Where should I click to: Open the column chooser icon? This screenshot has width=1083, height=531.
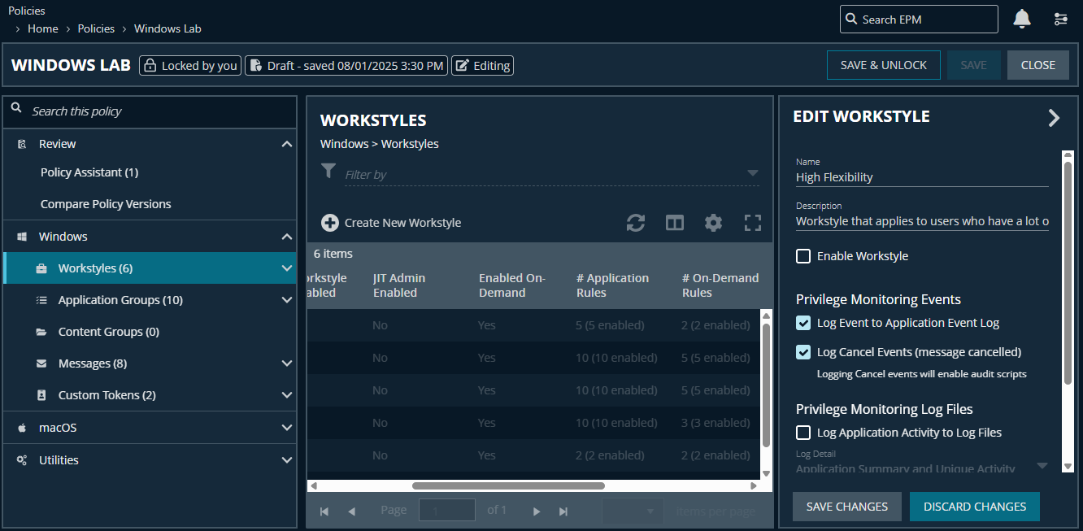[675, 223]
